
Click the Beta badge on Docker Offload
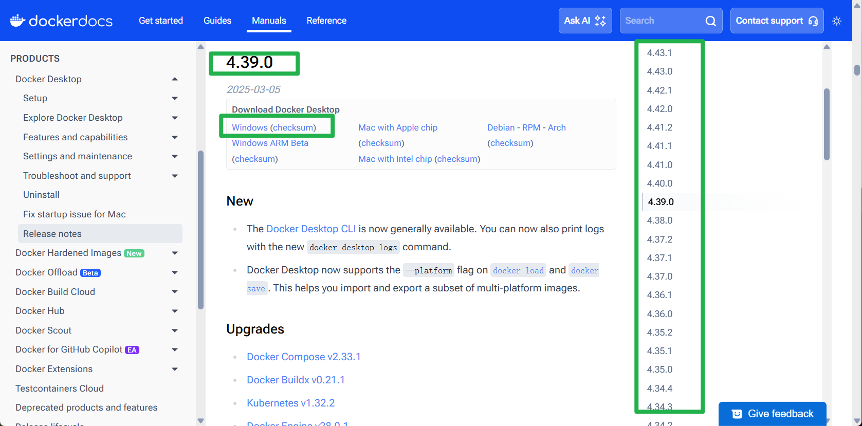pos(90,273)
